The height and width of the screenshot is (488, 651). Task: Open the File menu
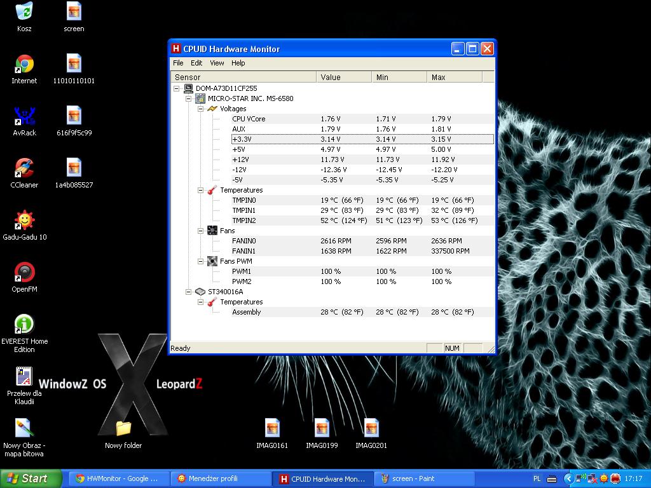click(x=178, y=63)
